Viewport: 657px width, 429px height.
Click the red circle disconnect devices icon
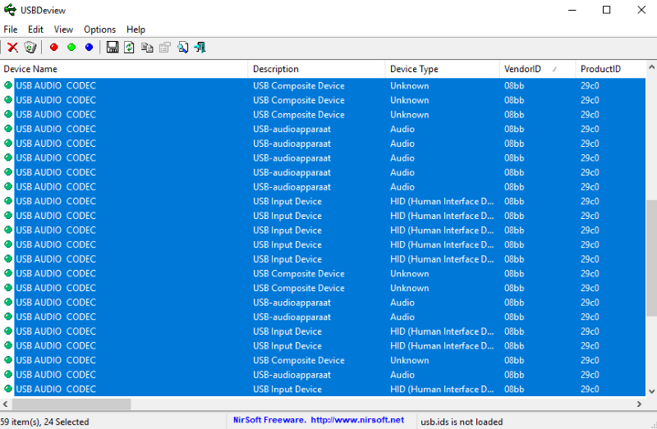click(x=54, y=48)
